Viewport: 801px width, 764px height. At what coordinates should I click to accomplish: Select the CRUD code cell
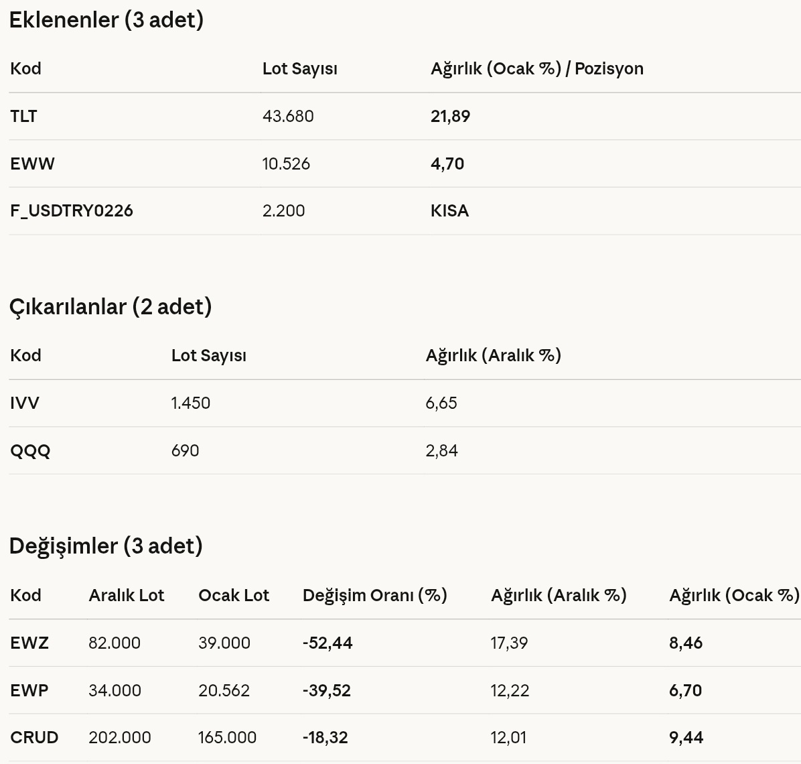(x=34, y=738)
